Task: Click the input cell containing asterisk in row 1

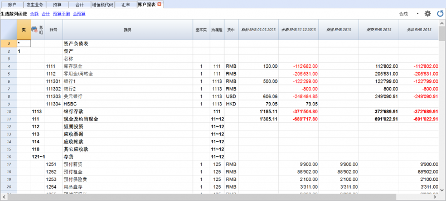Action: (x=24, y=44)
